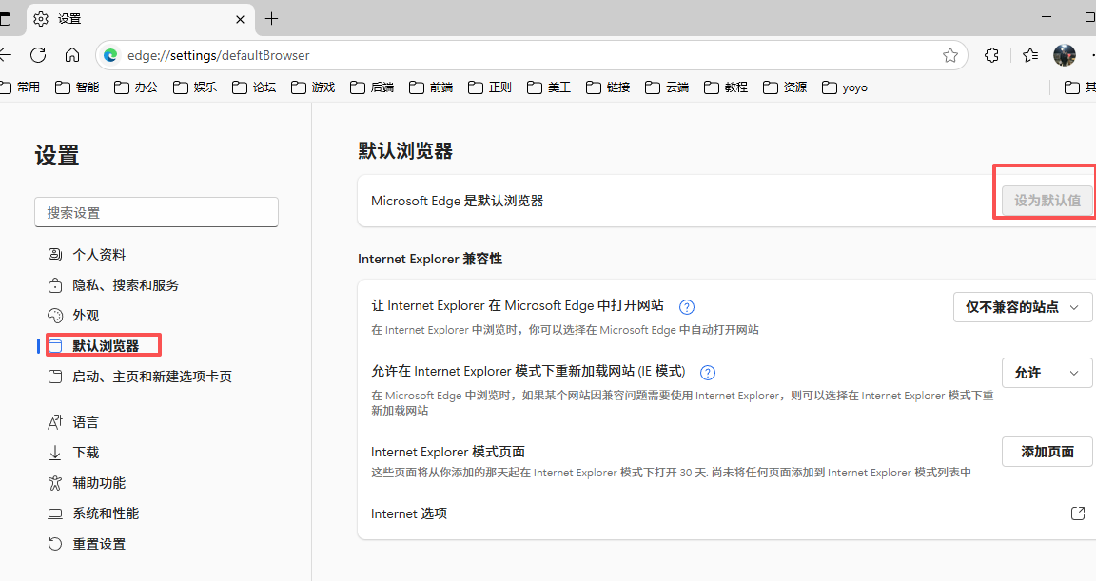Click the Edge logo in the address bar
Screen dimensions: 1096x581
110,55
